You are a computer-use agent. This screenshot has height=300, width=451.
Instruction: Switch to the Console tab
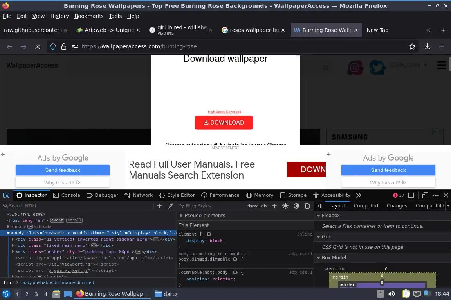coord(67,195)
